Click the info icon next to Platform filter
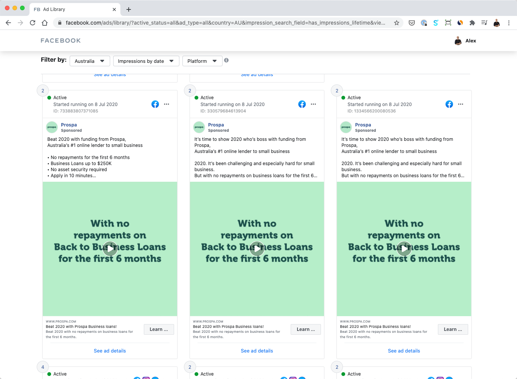Image resolution: width=517 pixels, height=379 pixels. tap(226, 60)
